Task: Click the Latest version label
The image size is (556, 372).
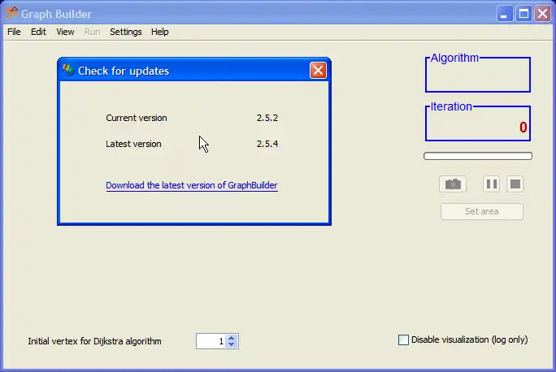Action: [133, 144]
